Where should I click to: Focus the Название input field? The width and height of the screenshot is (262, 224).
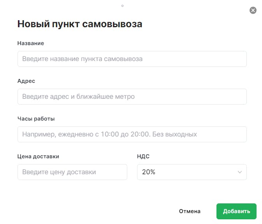[x=132, y=59]
